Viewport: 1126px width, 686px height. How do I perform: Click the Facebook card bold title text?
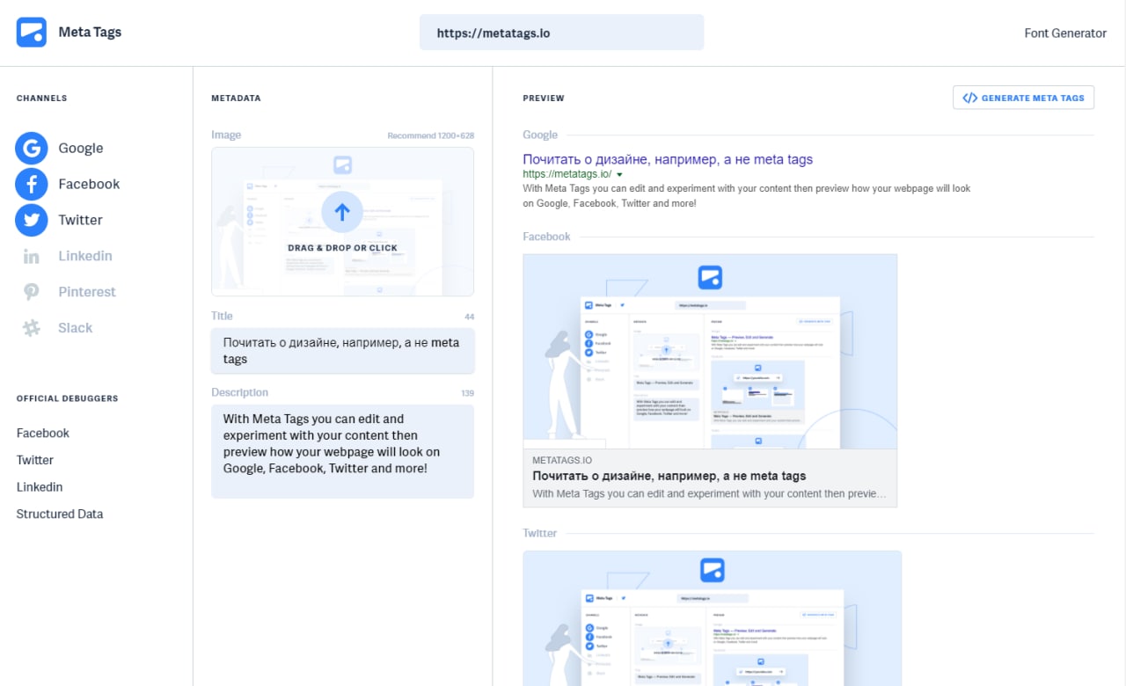669,476
